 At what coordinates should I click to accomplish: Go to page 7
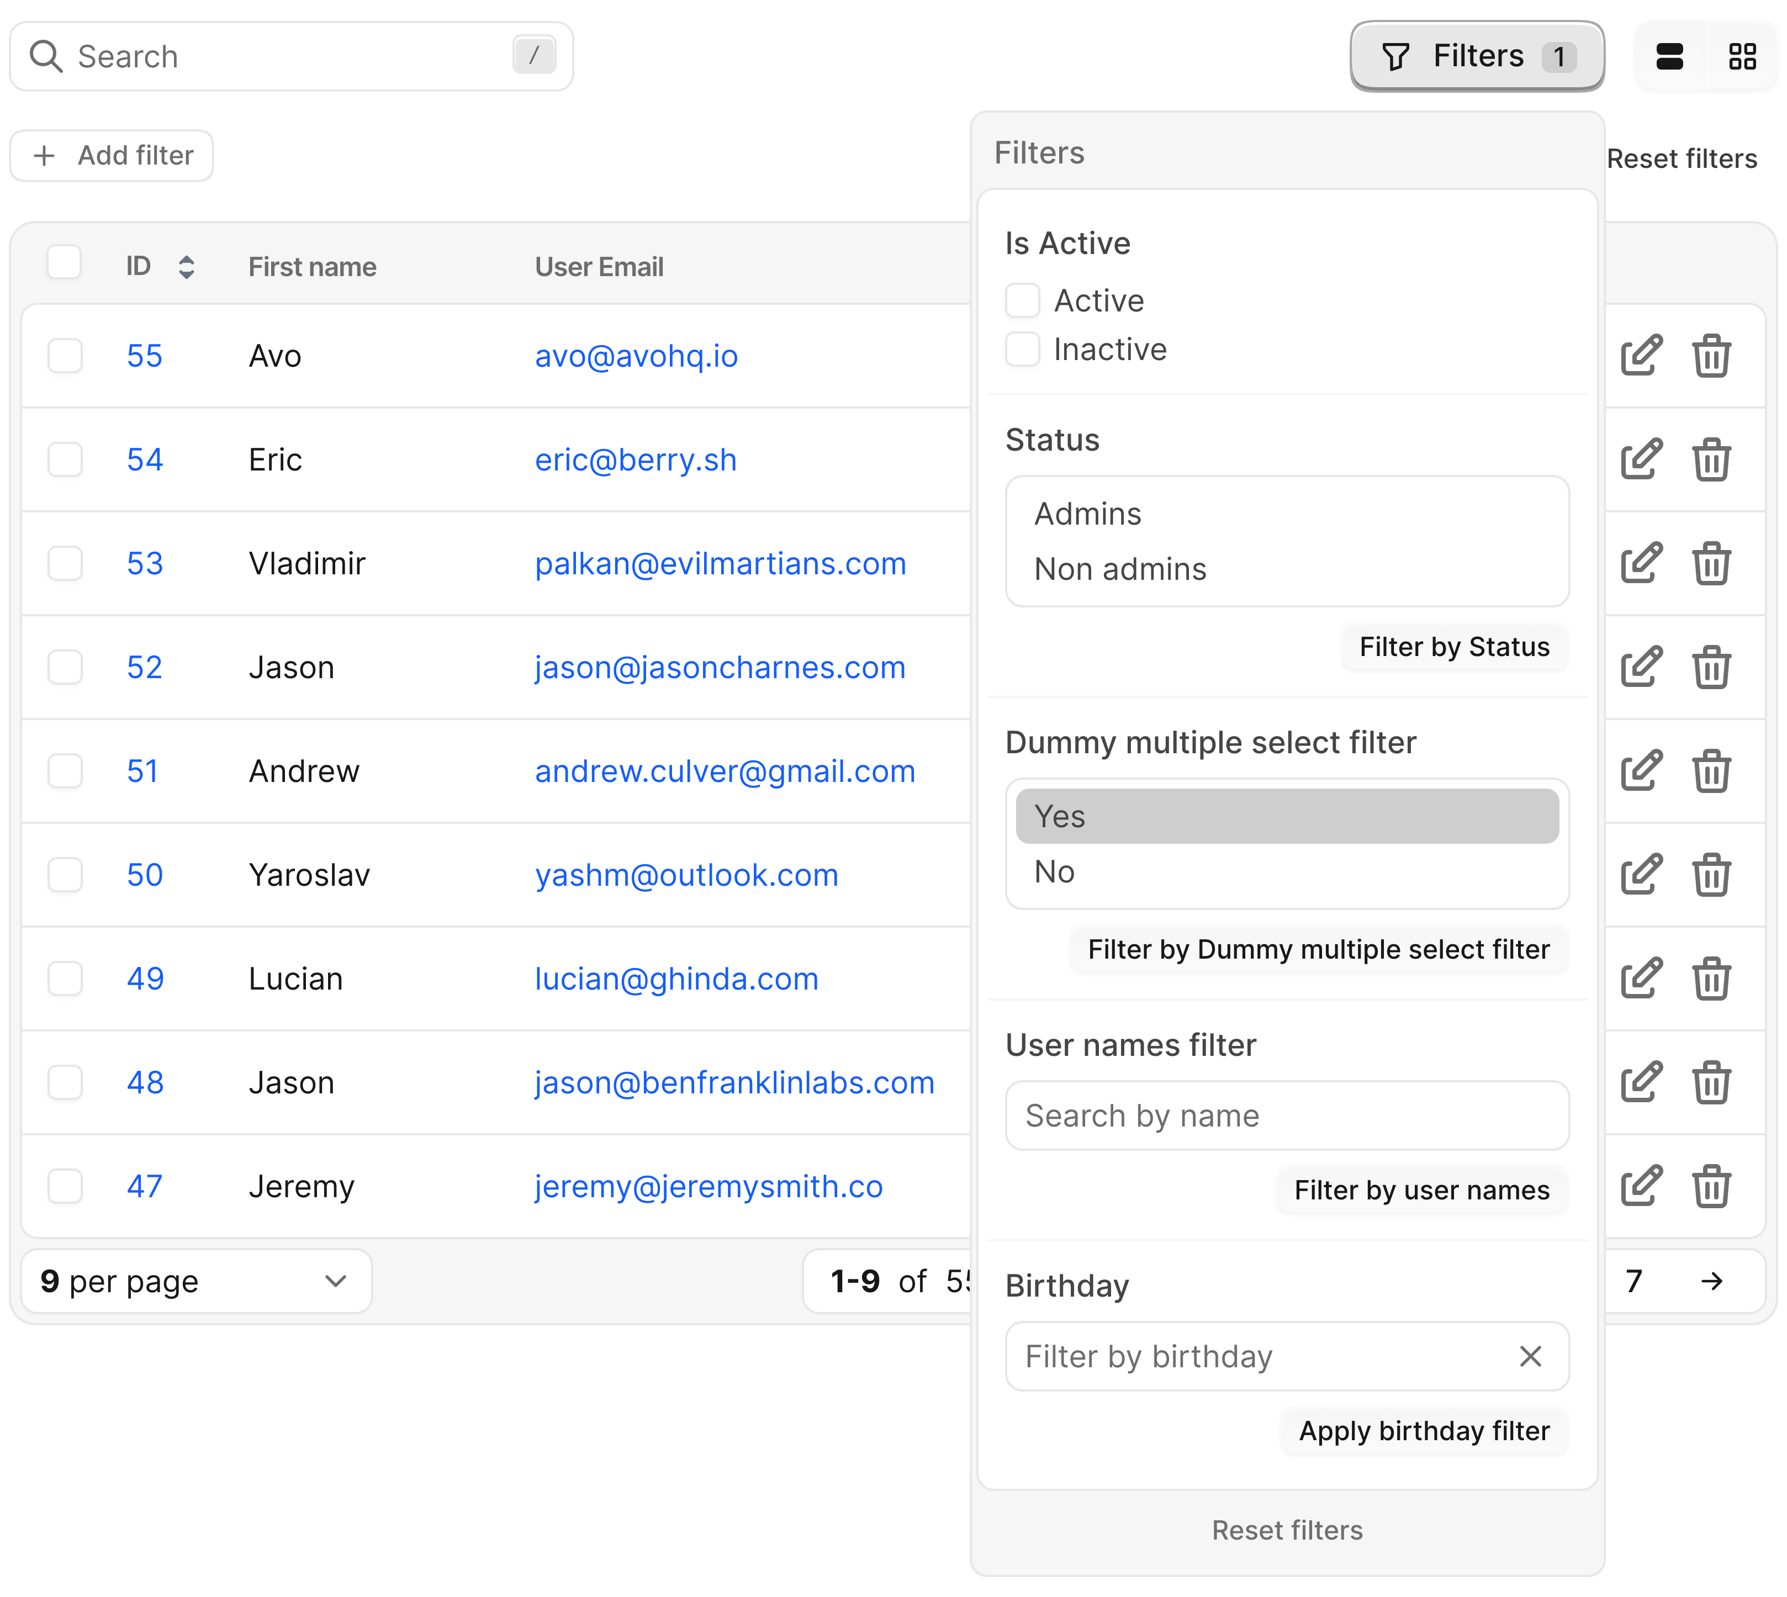[1632, 1281]
